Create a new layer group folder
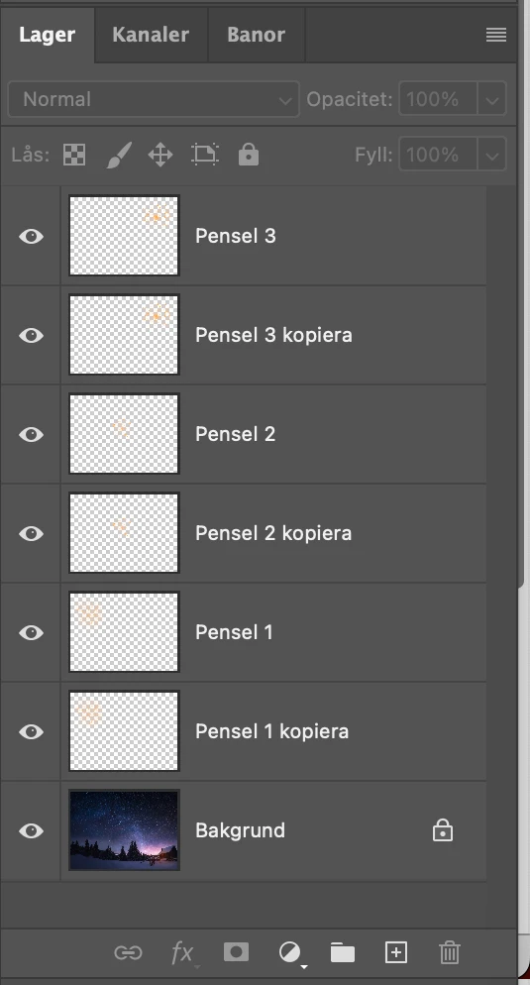Screen dimensions: 530x985 343,952
